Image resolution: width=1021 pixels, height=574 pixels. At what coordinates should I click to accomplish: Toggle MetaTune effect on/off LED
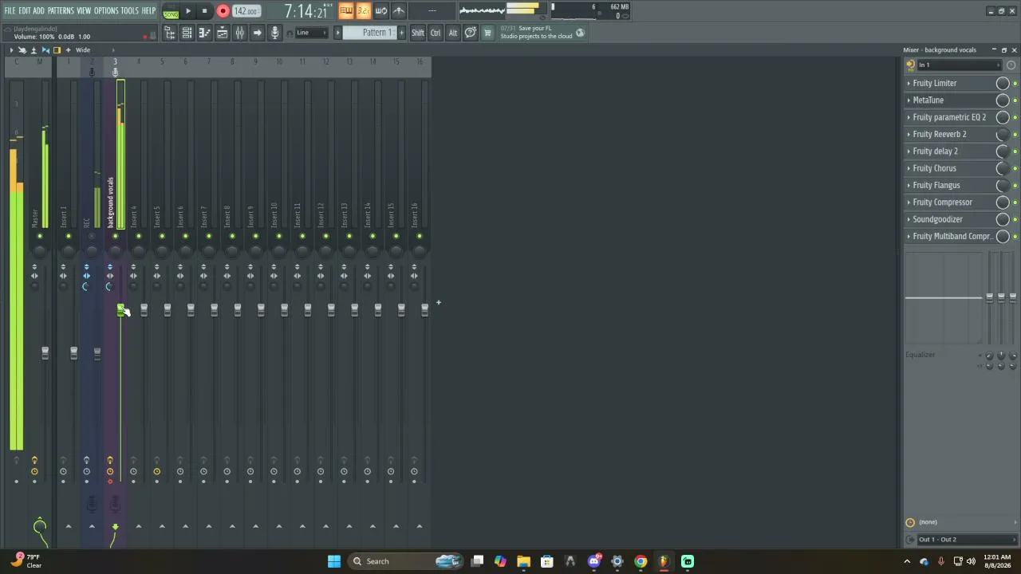[1015, 100]
